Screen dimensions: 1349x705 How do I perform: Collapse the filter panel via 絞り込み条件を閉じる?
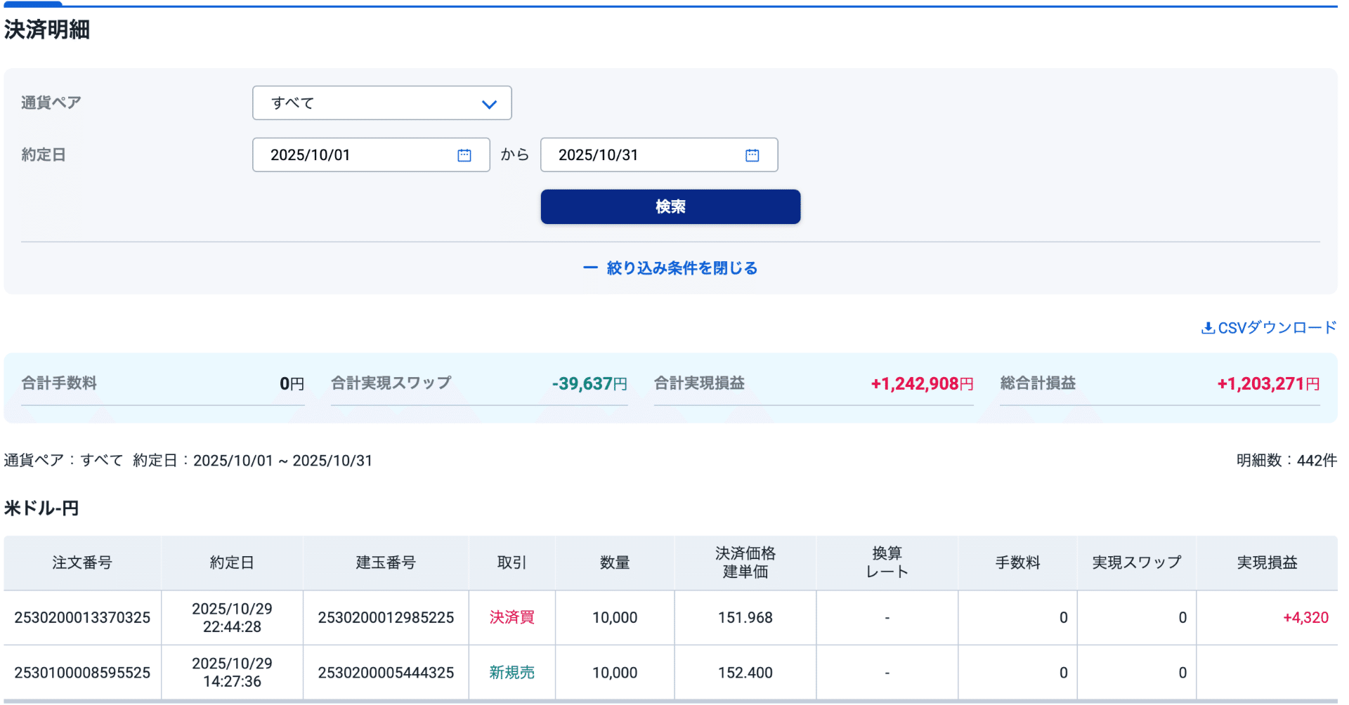coord(680,268)
